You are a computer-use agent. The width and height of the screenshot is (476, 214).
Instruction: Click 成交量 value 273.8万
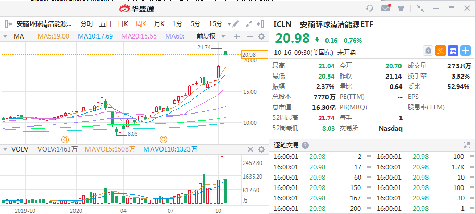[459, 66]
